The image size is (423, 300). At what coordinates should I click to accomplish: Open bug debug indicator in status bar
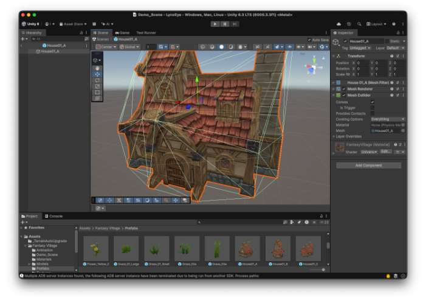pos(388,276)
